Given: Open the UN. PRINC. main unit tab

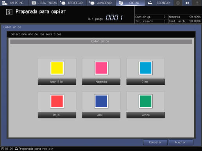Looking at the screenshot, I should [14, 3].
